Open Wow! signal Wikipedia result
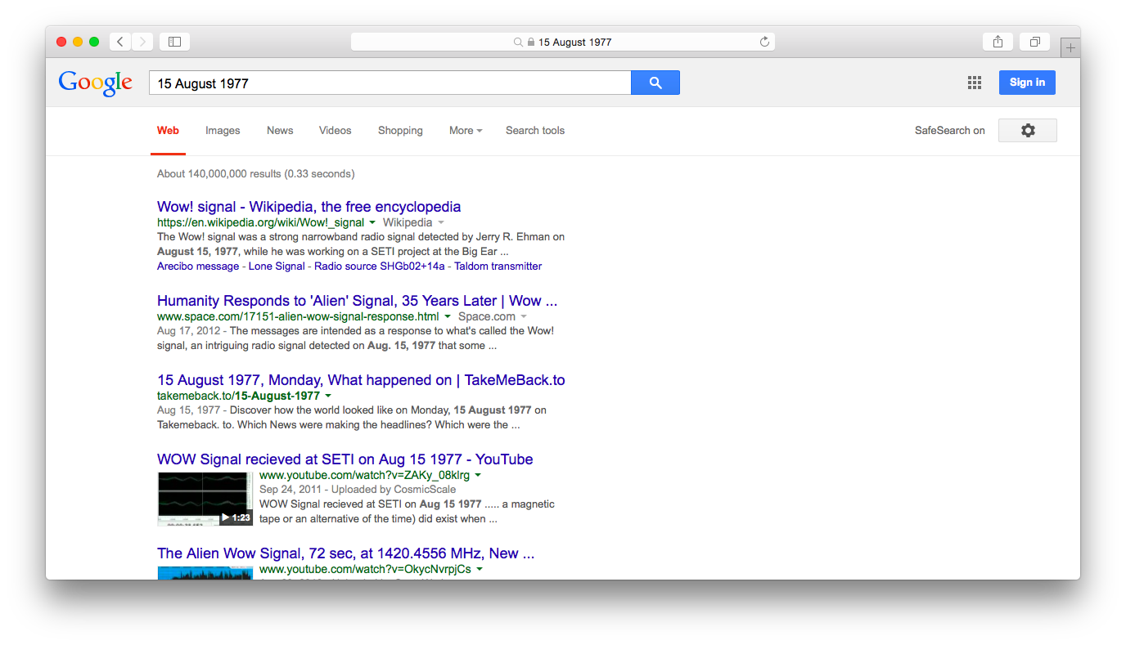This screenshot has width=1126, height=645. point(309,207)
